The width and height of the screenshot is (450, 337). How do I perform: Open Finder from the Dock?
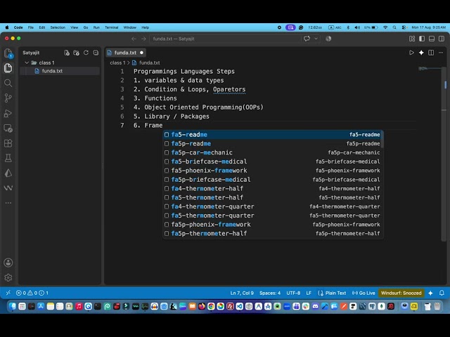13,306
